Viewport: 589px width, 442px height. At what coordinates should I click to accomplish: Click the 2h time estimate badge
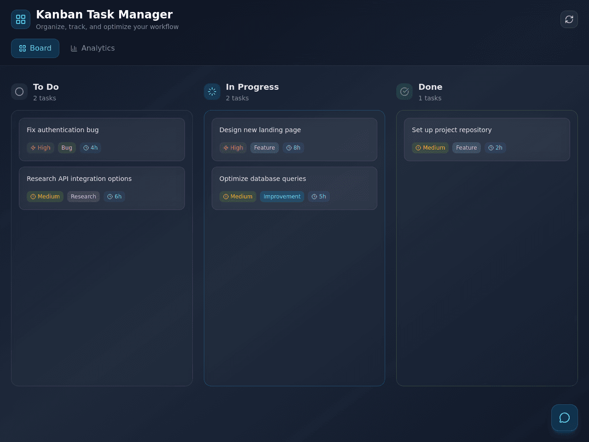click(x=496, y=148)
